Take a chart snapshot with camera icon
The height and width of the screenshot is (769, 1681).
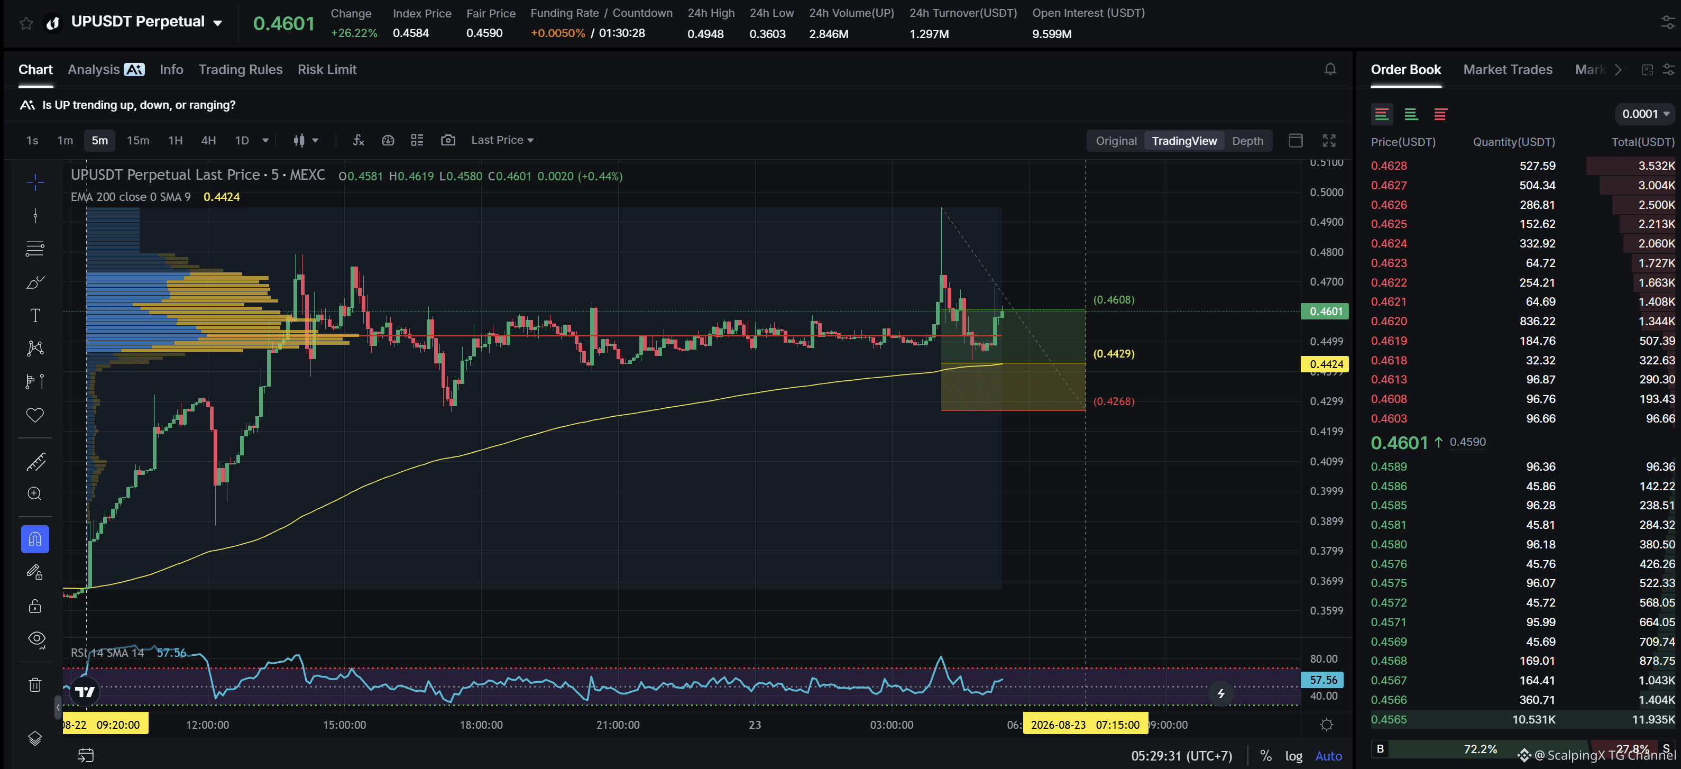(448, 140)
